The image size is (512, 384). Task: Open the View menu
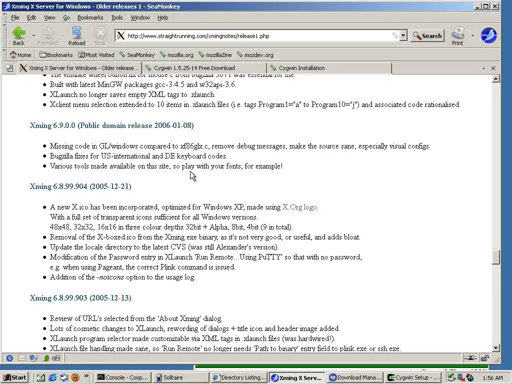coord(49,17)
